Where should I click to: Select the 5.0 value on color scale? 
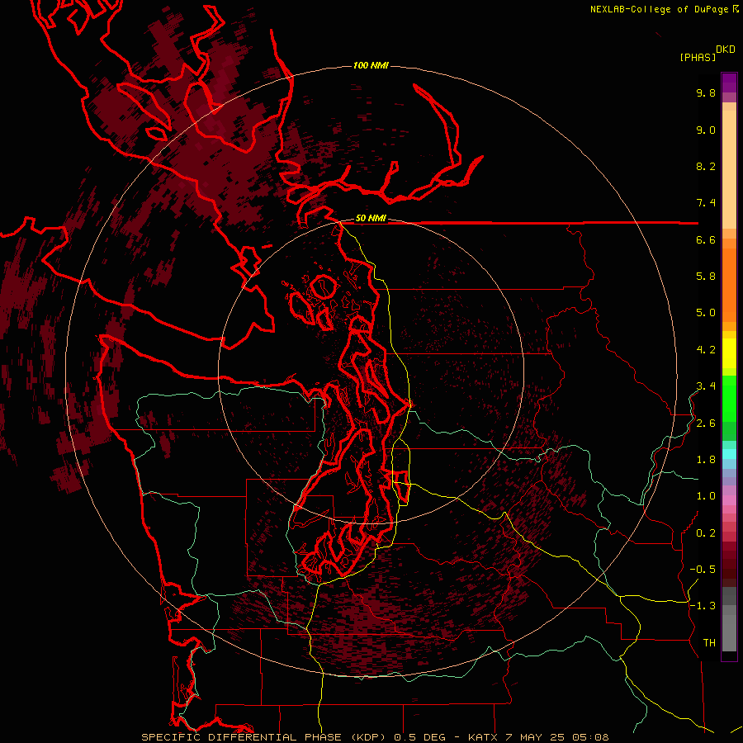click(x=706, y=313)
